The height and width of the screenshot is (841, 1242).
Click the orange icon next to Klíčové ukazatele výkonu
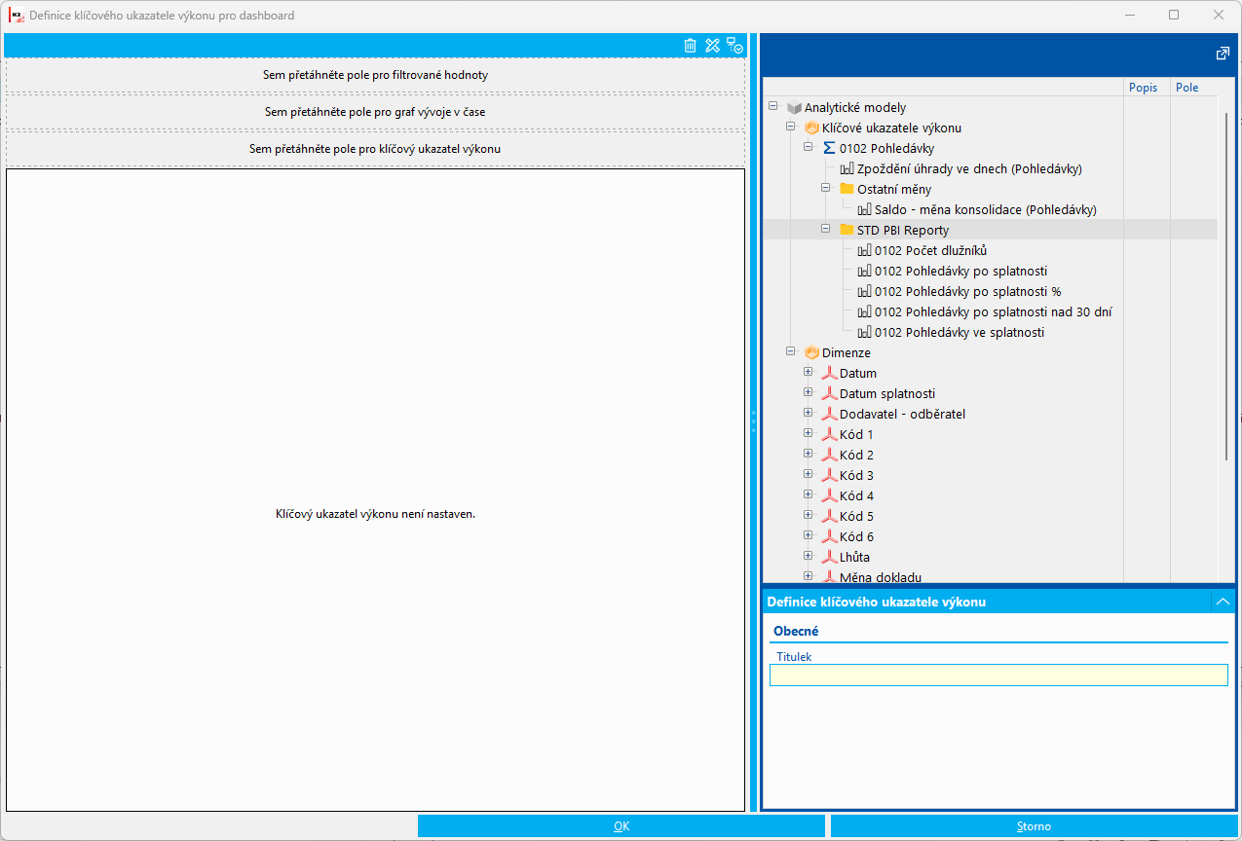811,128
